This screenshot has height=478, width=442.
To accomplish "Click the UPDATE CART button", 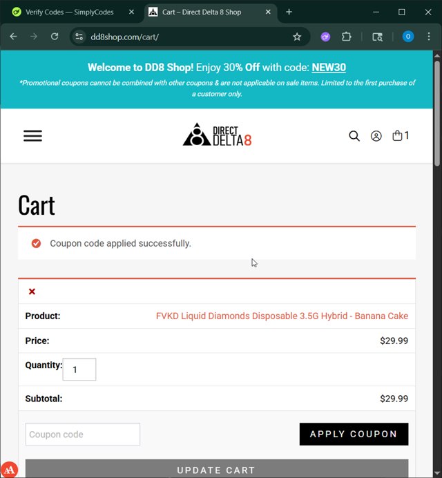I will [217, 469].
